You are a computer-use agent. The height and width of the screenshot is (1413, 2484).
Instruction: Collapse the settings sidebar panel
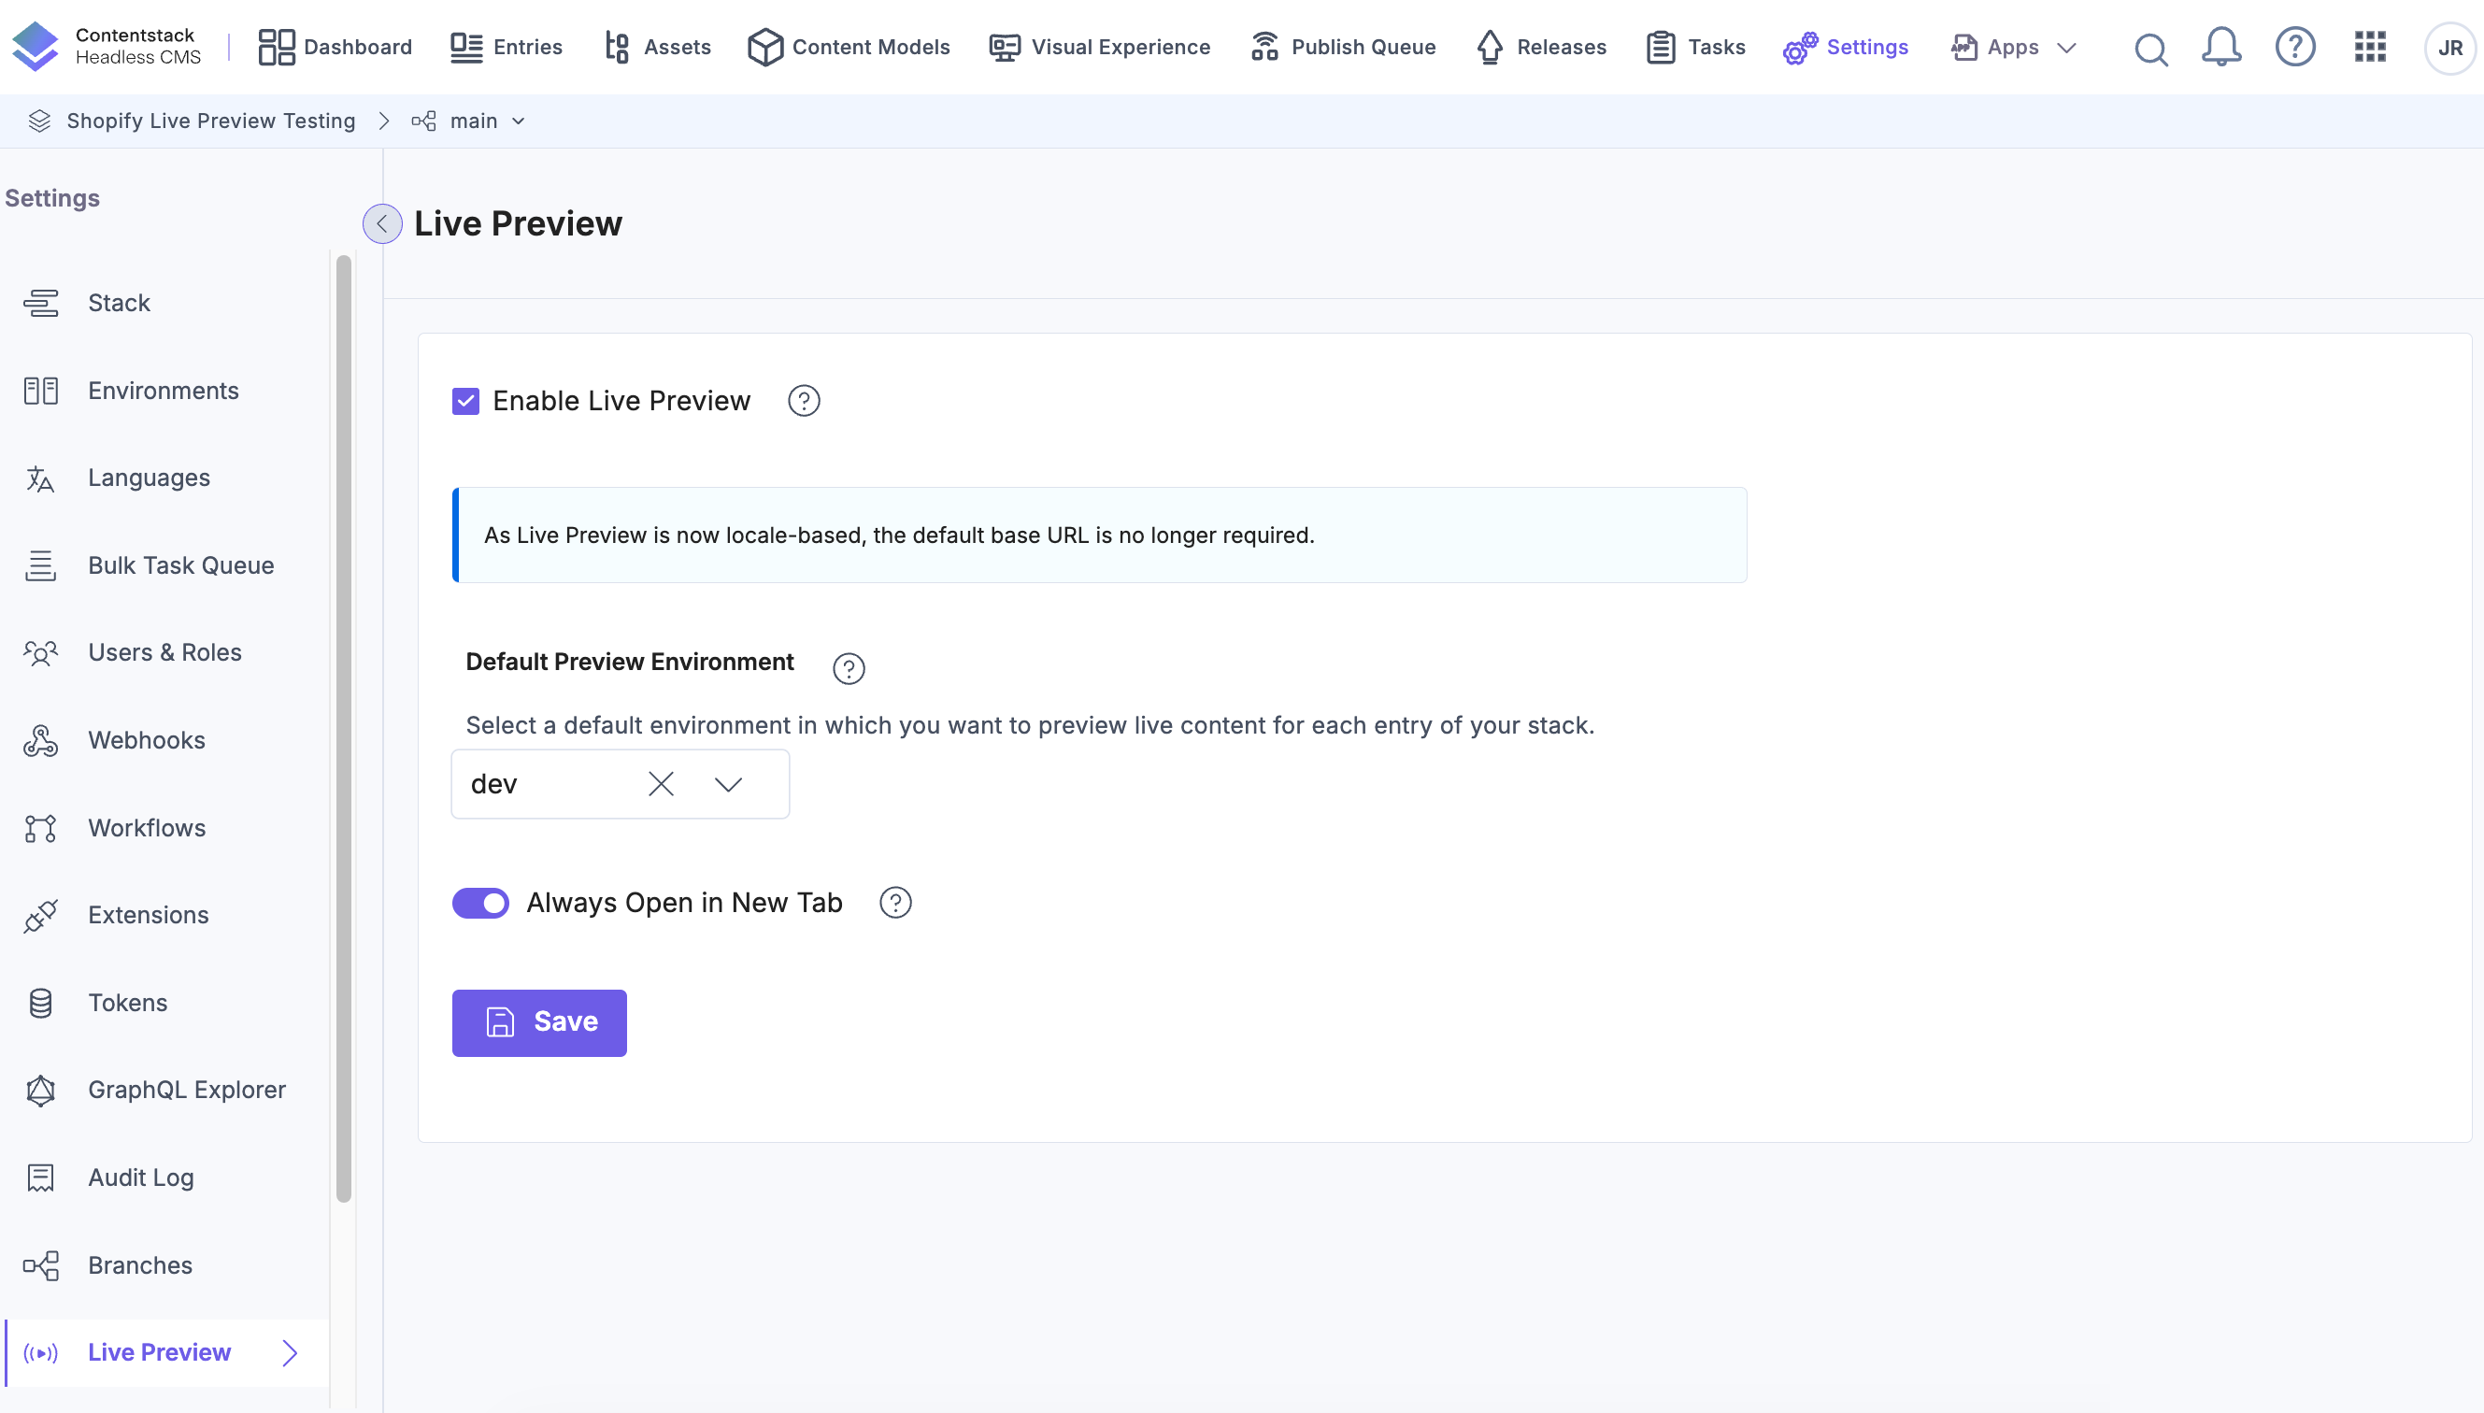coord(382,224)
